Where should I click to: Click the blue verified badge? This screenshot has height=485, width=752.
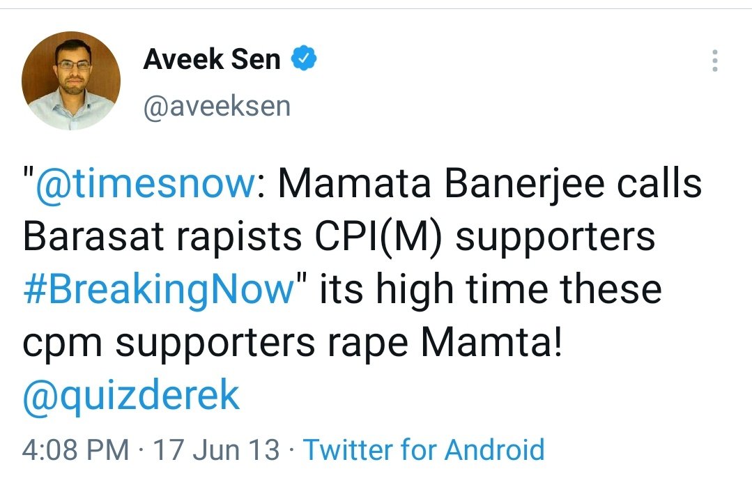coord(304,59)
